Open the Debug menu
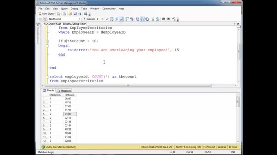Image resolution: width=277 pixels, height=155 pixels. click(x=74, y=9)
